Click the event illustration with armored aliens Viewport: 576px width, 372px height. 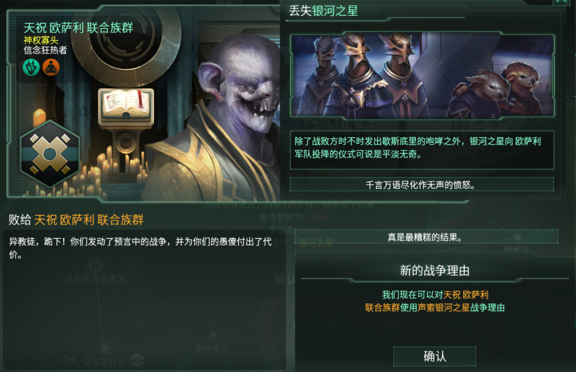point(422,76)
